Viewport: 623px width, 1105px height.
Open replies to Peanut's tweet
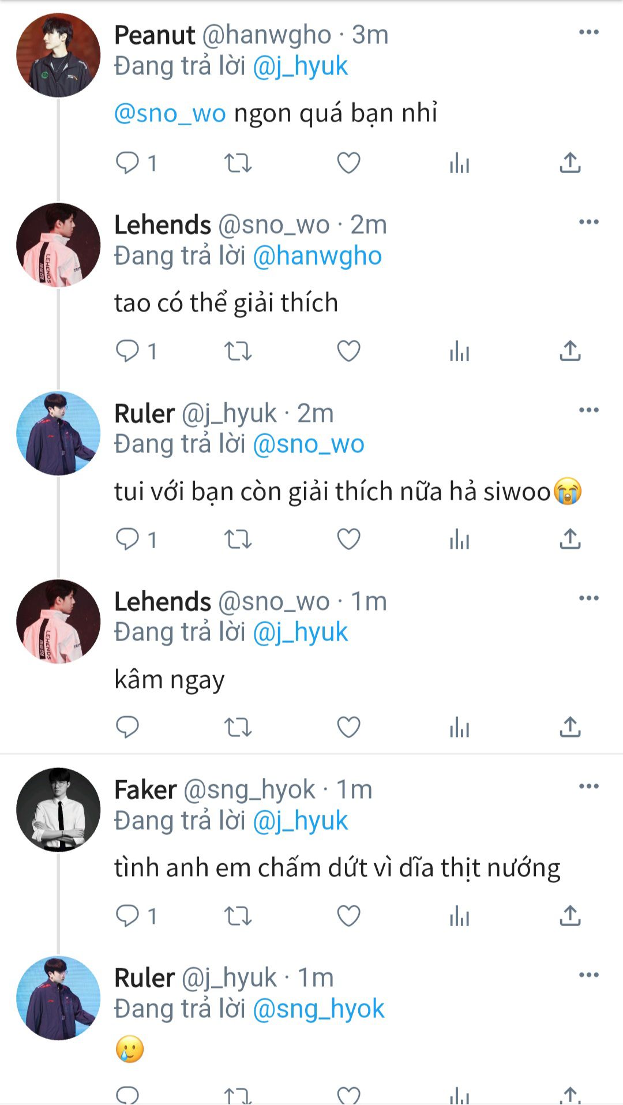[127, 163]
